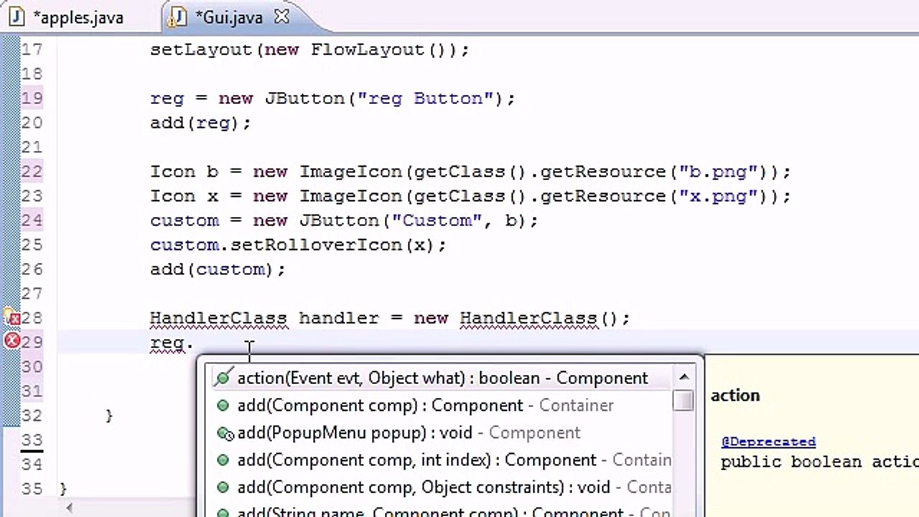
Task: Click method icon beside add(Component comp, Object constraints)
Action: point(223,488)
